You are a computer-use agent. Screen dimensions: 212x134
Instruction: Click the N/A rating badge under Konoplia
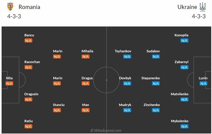click(x=184, y=41)
